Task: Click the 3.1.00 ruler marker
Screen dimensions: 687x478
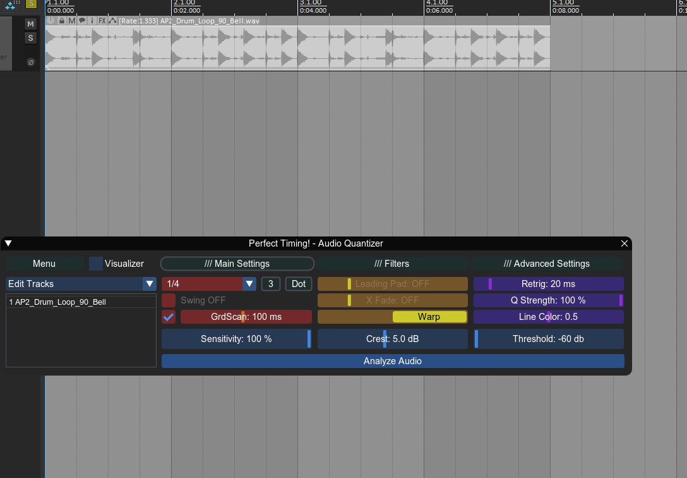Action: tap(311, 3)
